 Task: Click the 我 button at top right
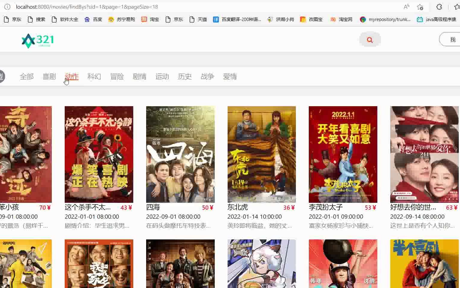(453, 39)
